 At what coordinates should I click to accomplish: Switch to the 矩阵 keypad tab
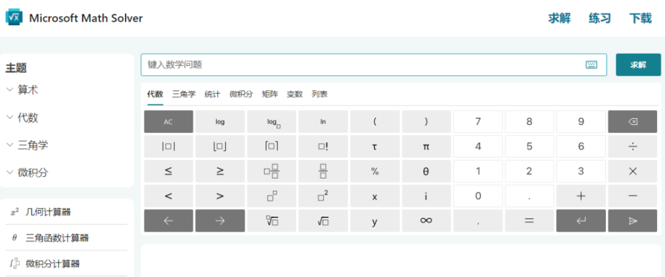(270, 94)
